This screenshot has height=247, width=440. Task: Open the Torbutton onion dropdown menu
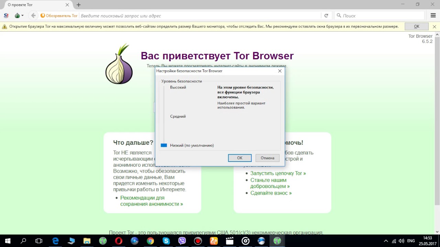click(19, 15)
